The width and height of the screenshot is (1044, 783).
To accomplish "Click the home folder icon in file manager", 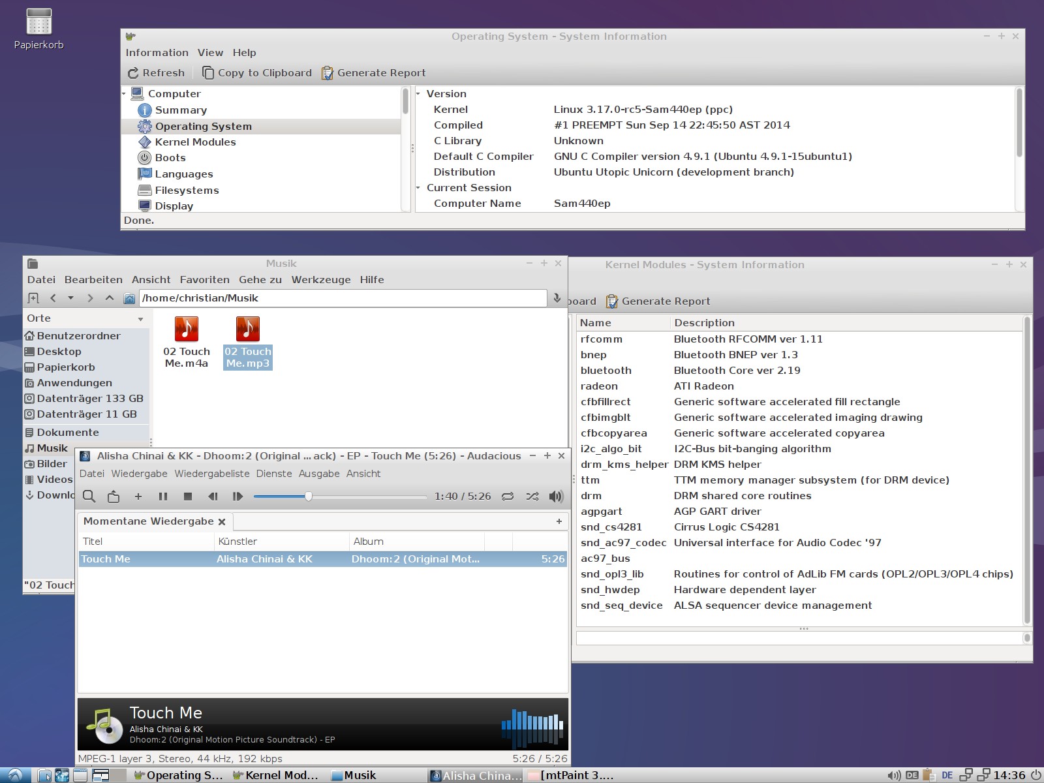I will point(129,298).
